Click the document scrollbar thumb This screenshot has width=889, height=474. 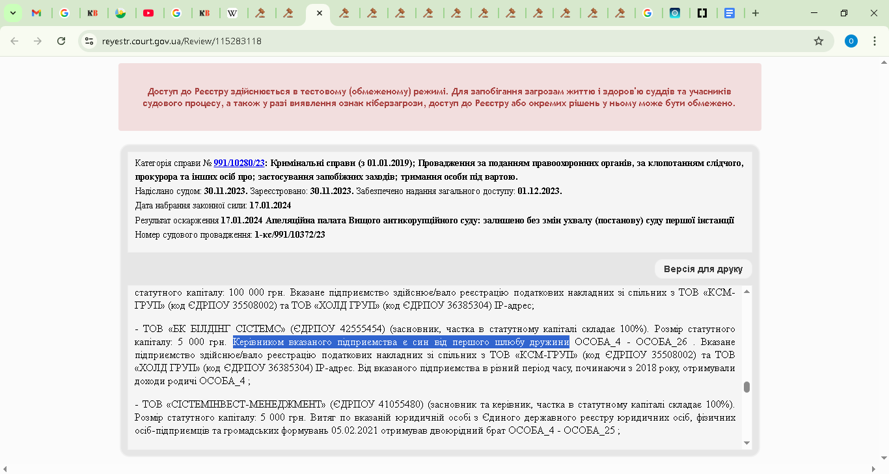pos(746,387)
